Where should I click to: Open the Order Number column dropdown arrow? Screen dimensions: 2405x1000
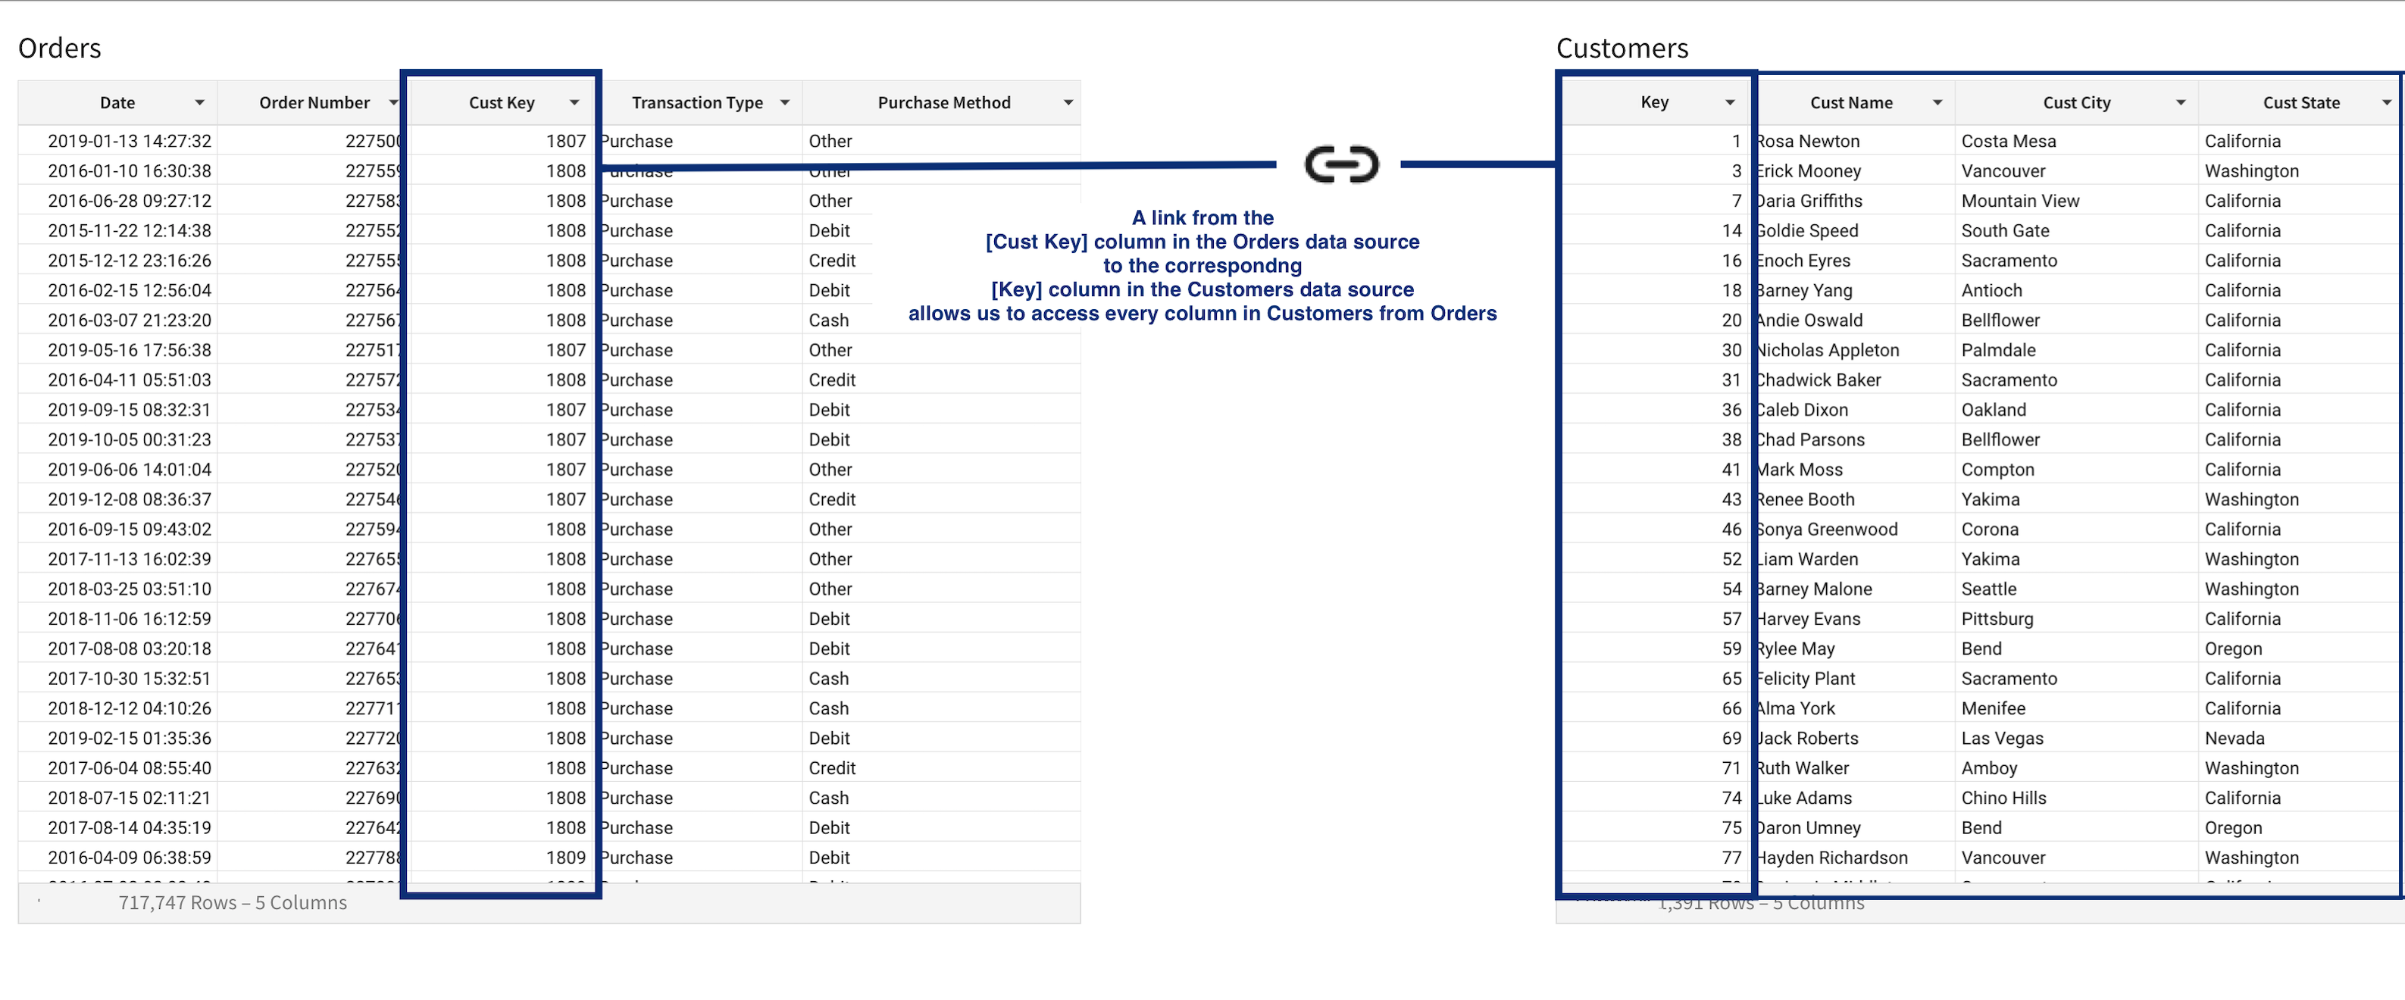394,103
